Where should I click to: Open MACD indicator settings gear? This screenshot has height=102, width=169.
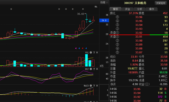point(91,86)
